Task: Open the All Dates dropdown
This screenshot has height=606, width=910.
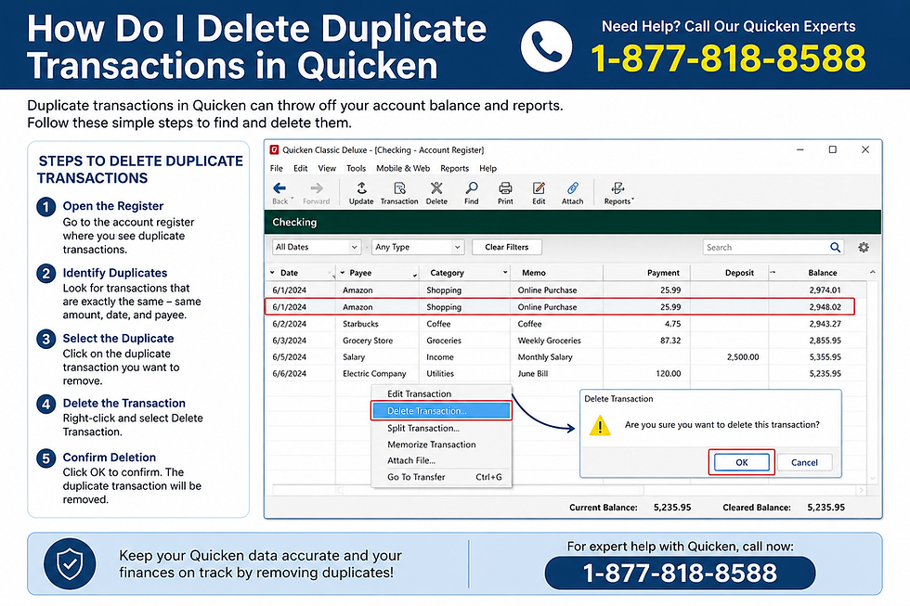Action: 317,247
